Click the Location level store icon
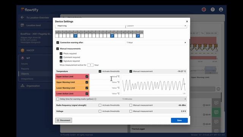The width and height of the screenshot is (243, 137). click(x=22, y=25)
